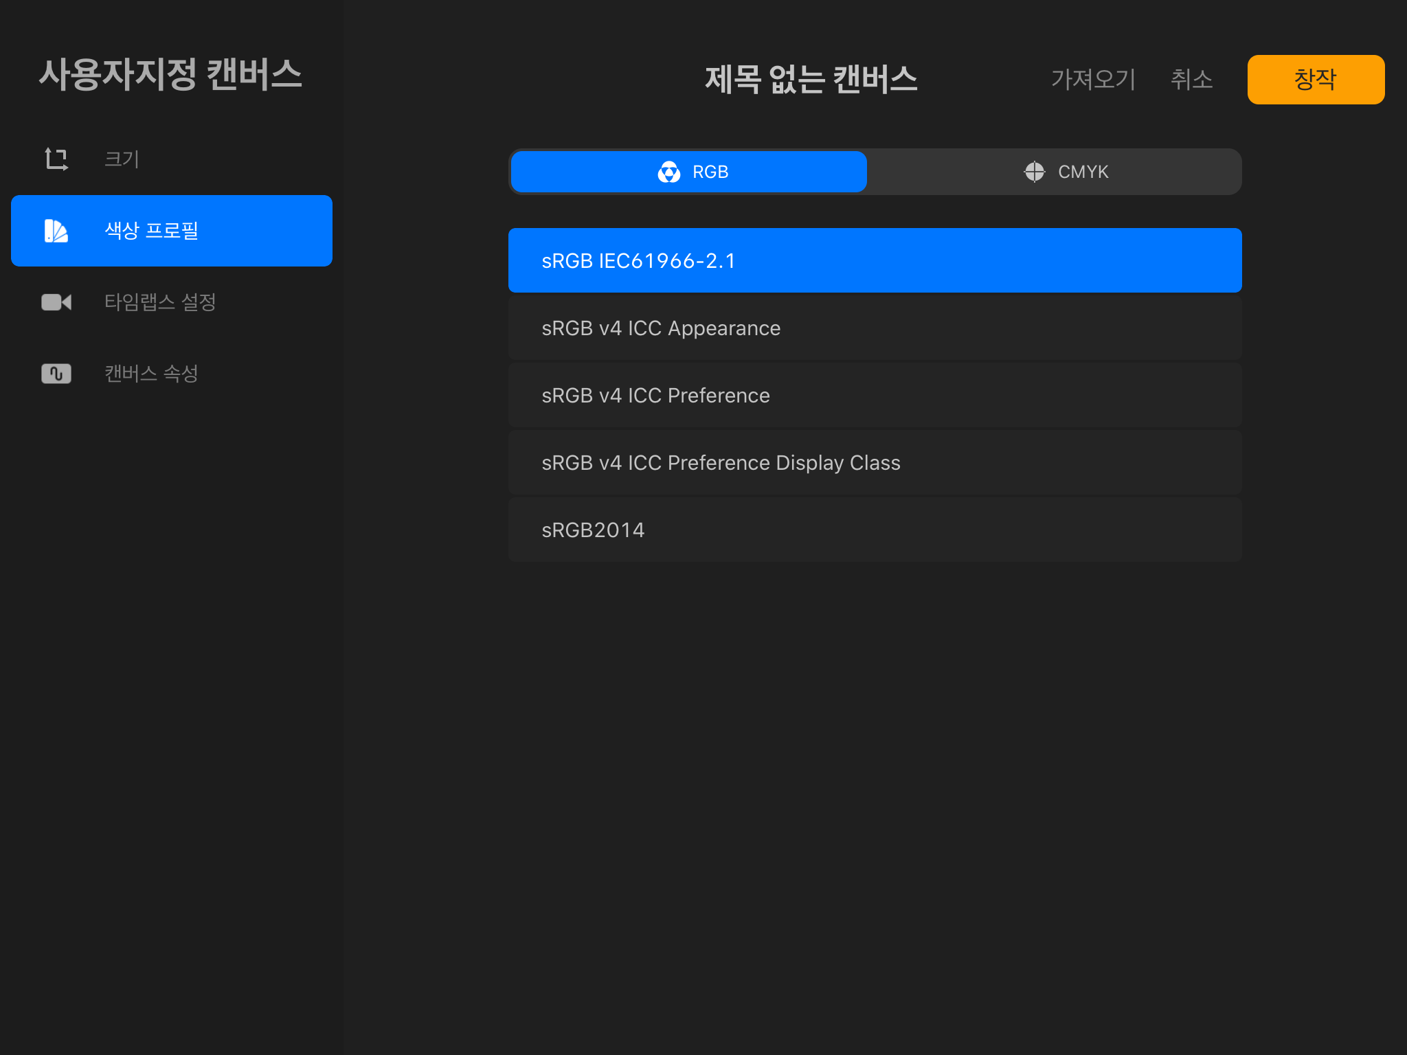Select the sRGB2014 color profile

pos(875,530)
